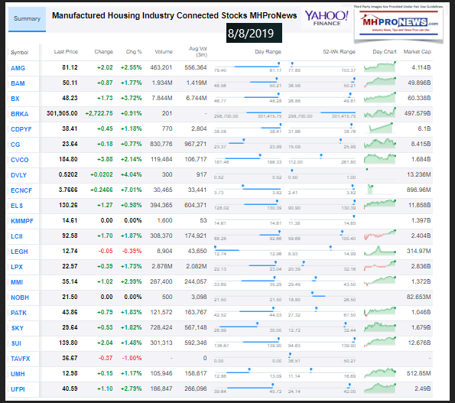Click the DVLY market cap 13.236M
This screenshot has width=455, height=403.
point(419,174)
